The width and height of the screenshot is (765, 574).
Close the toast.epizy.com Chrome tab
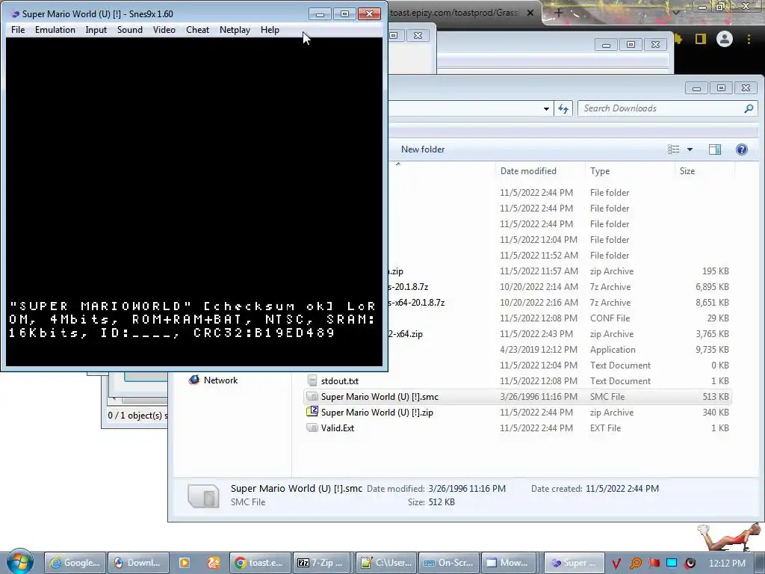[x=530, y=13]
